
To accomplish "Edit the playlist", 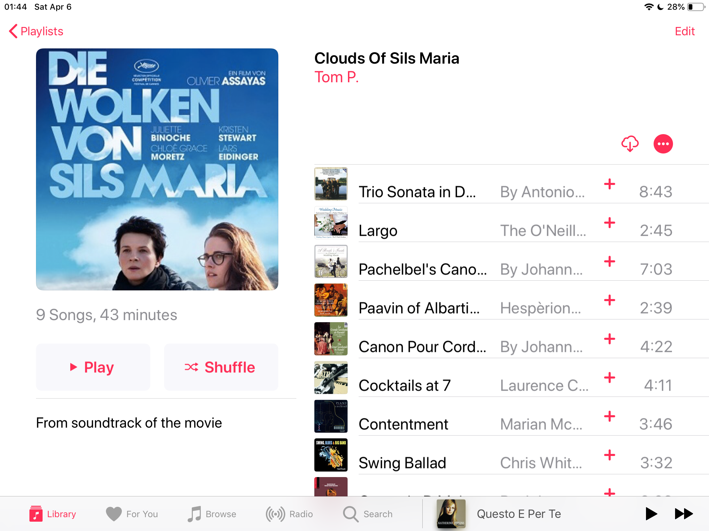I will tap(684, 31).
